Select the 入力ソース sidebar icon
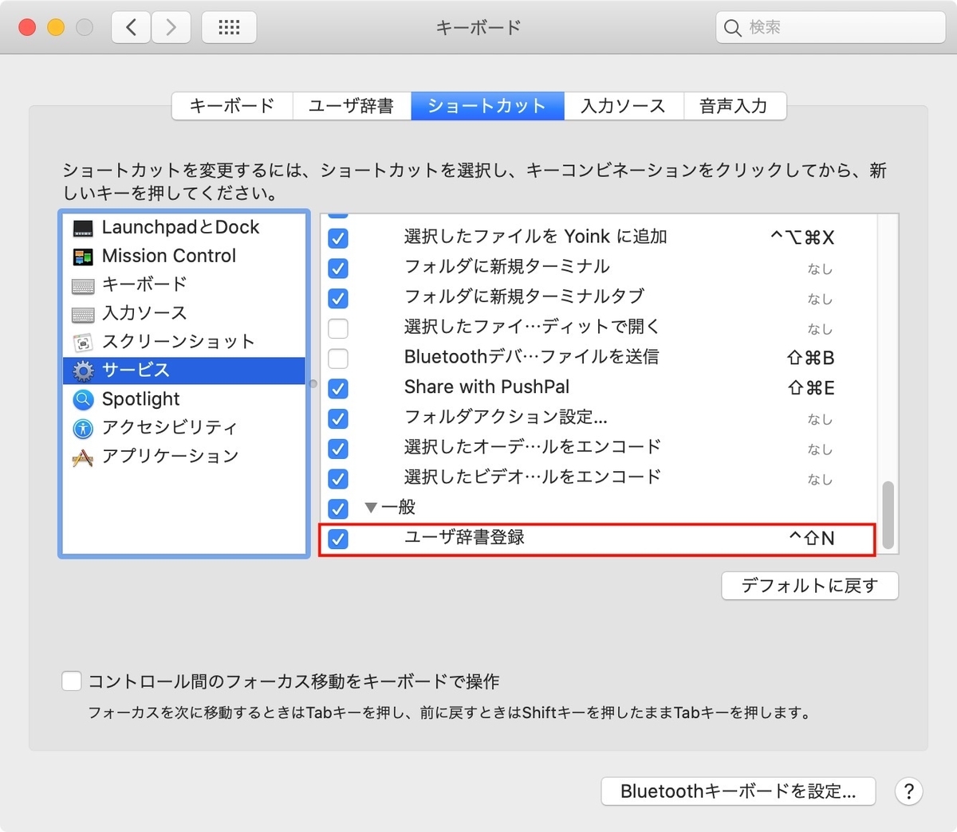The image size is (957, 832). click(x=85, y=313)
